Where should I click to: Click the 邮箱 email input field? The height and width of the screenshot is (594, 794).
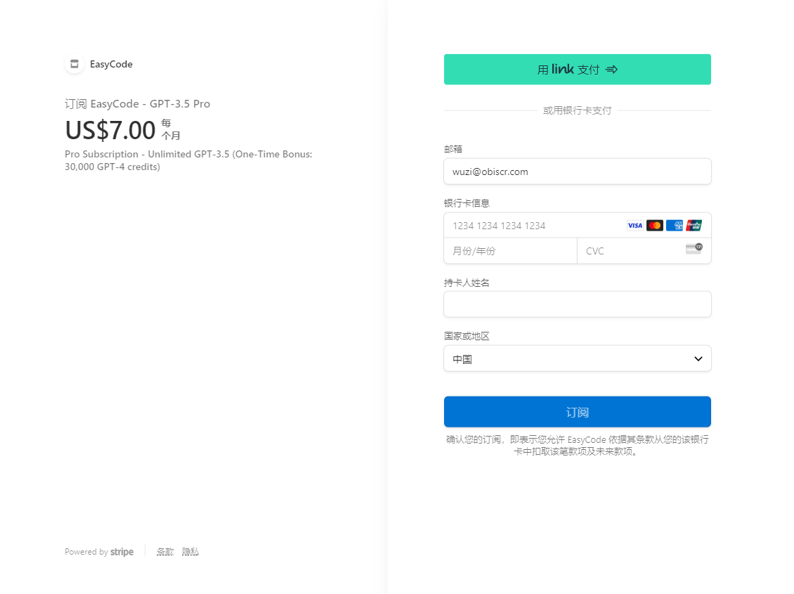point(578,171)
